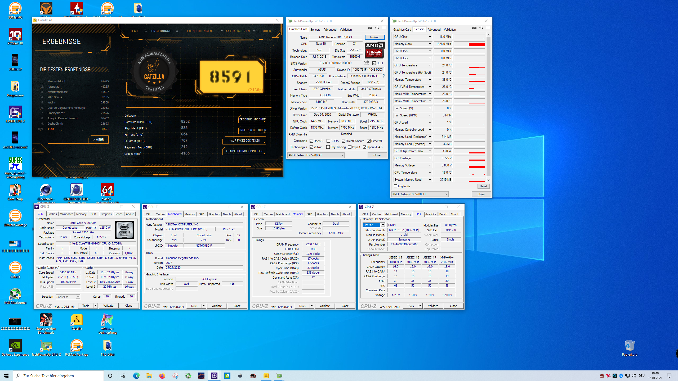Open the GPU selector in GPU-Z Graphics Card window
Screen dimensions: 678x381
[316, 155]
